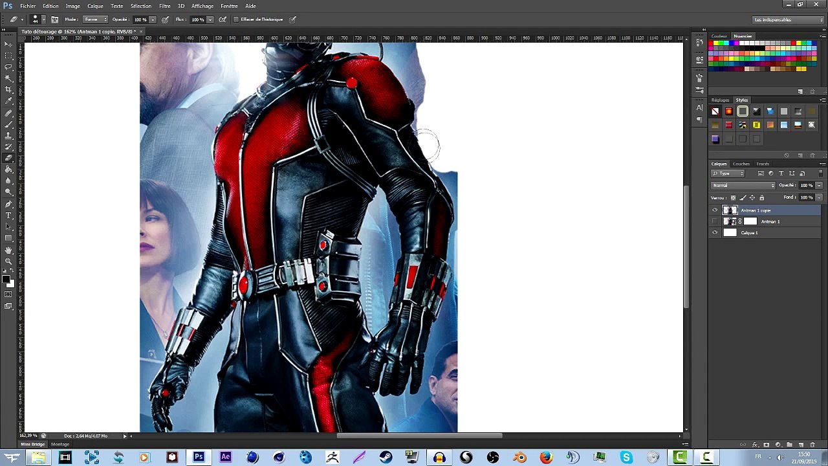Select the Path Selection tool
The image size is (828, 466).
8,227
